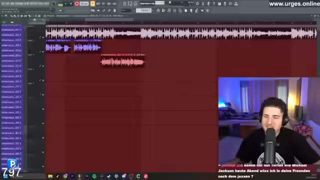Open menu of top long audio clip
This screenshot has height=180, width=320.
(x=46, y=26)
